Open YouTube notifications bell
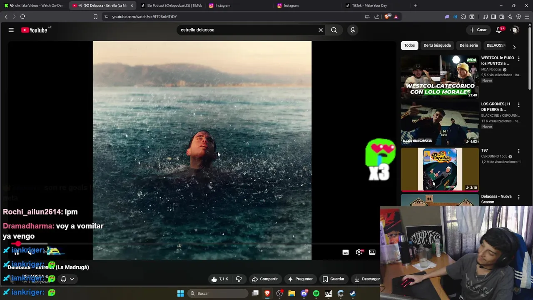This screenshot has width=533, height=300. (499, 30)
